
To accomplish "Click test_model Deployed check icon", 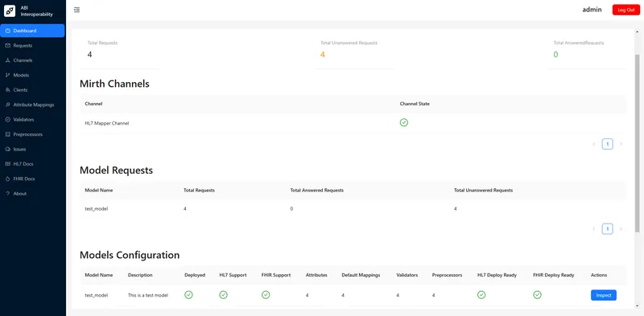I will point(188,294).
